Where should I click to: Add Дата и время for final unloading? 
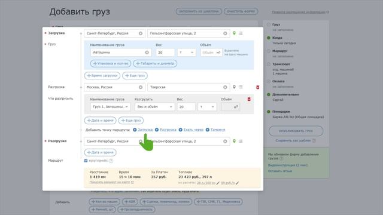tap(100, 152)
